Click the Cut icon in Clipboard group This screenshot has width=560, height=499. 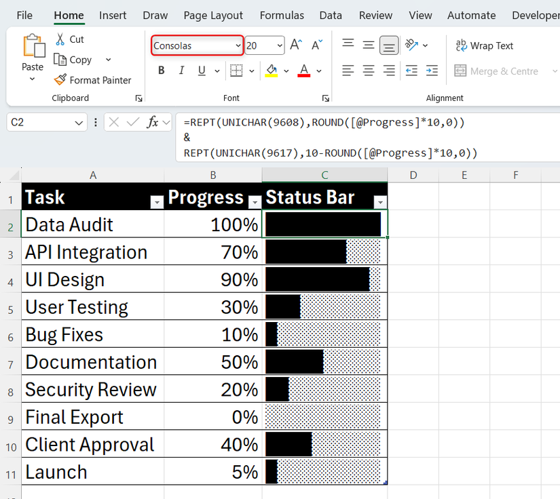[x=61, y=39]
